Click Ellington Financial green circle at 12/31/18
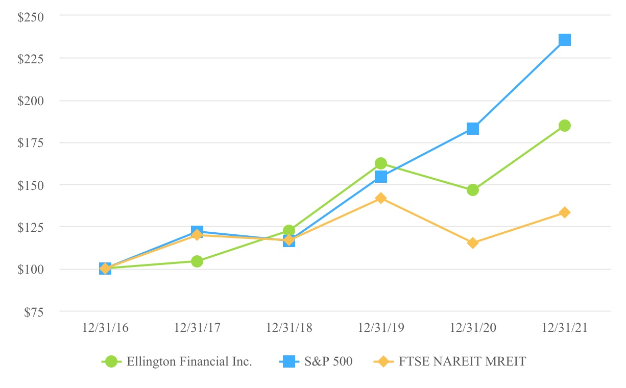The width and height of the screenshot is (626, 388). [289, 231]
